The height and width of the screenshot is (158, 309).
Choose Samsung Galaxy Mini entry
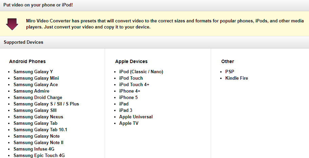(36, 78)
